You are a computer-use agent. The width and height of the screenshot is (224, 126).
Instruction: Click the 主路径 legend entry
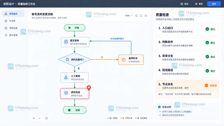112,118
